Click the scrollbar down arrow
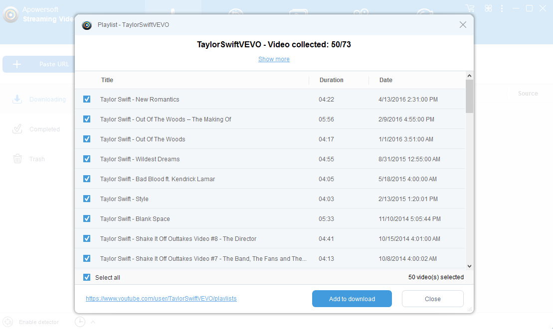This screenshot has height=329, width=553. pos(469,266)
